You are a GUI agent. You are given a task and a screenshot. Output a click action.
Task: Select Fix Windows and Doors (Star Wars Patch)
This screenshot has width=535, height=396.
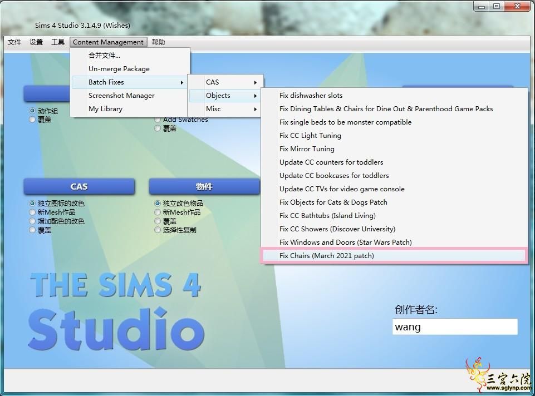pyautogui.click(x=394, y=242)
